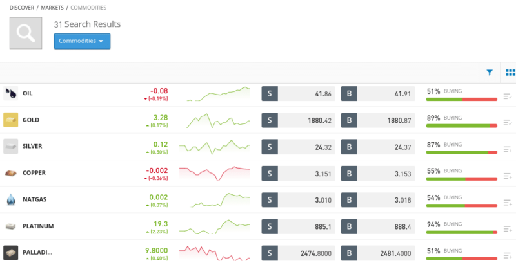Open the add-to-list menu for PLATINUM

(508, 229)
